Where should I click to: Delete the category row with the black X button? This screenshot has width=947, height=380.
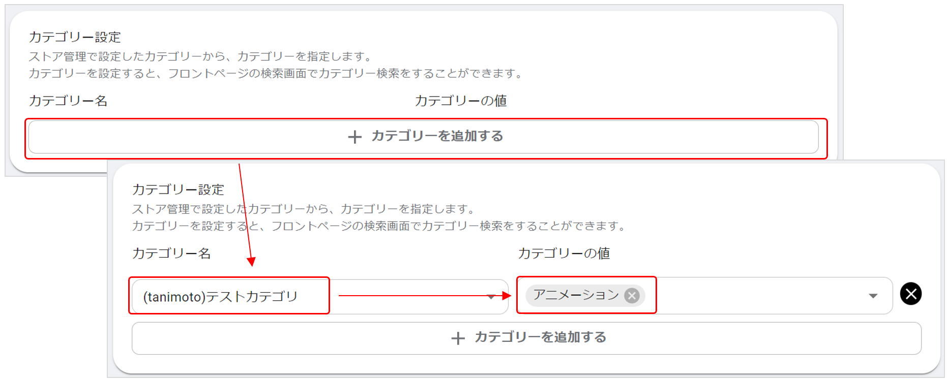tap(910, 294)
